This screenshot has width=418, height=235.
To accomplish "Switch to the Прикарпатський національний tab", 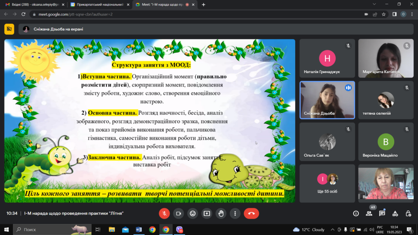I will tap(100, 4).
